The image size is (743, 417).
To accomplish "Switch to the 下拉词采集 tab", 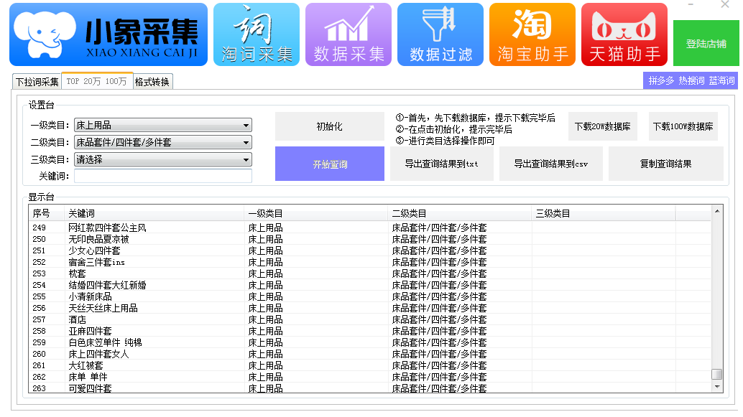I will click(37, 82).
